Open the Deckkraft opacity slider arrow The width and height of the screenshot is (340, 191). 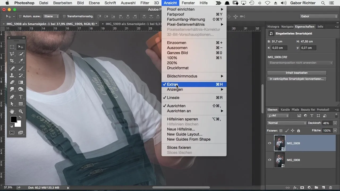point(335,123)
